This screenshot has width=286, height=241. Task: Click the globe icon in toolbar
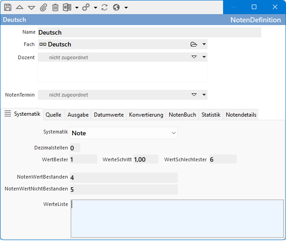tap(116, 7)
